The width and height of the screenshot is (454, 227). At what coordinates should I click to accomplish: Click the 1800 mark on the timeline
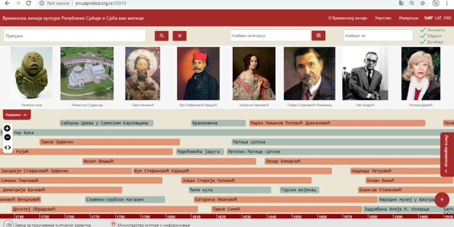click(x=171, y=216)
